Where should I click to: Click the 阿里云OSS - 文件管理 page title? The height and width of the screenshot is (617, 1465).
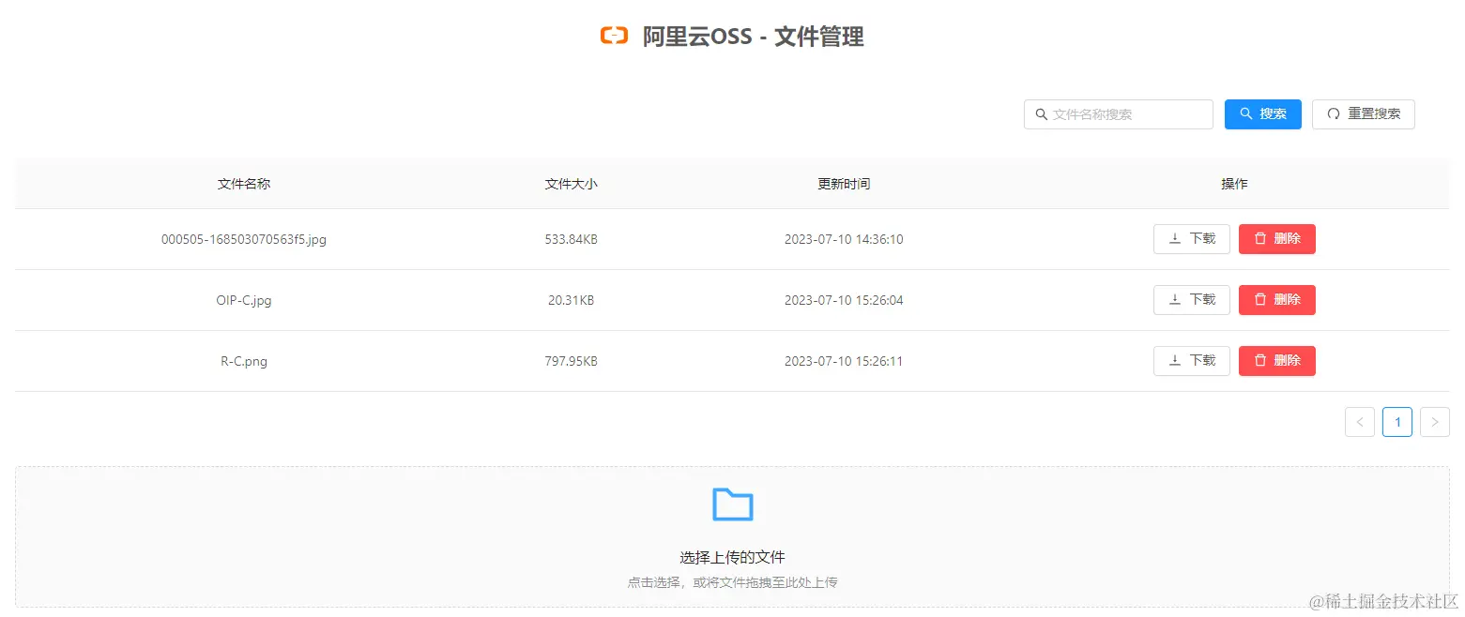tap(753, 37)
